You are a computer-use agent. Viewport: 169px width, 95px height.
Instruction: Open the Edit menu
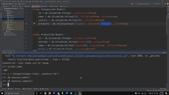coord(7,1)
